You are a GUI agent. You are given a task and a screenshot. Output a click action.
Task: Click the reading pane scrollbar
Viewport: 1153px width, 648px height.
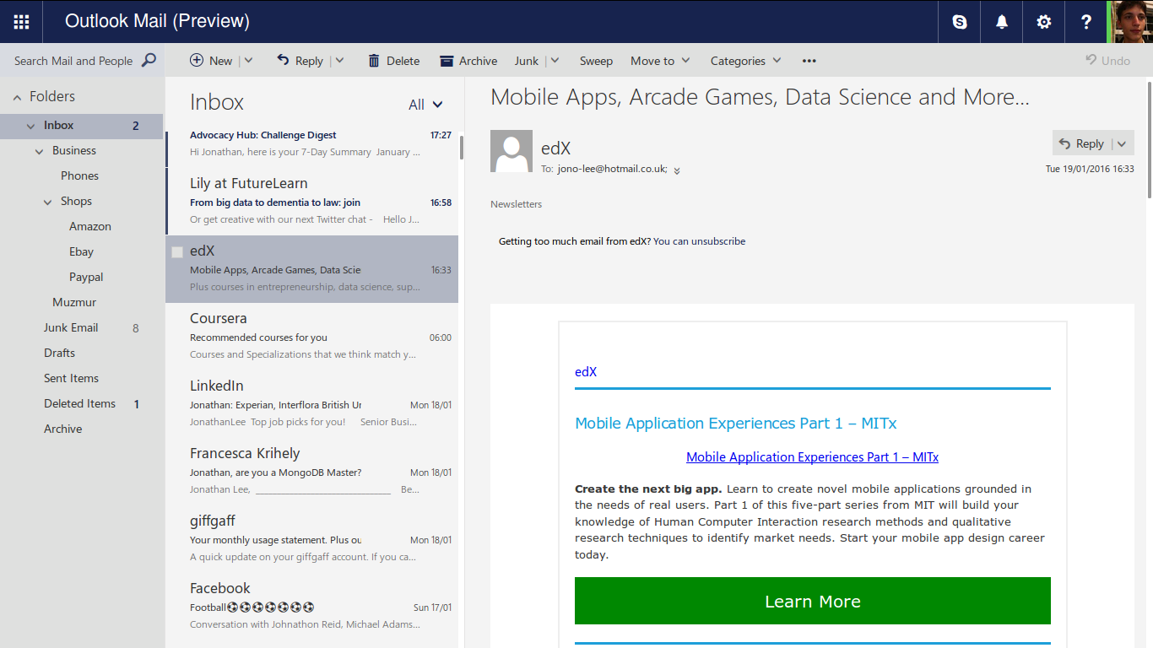(1149, 139)
